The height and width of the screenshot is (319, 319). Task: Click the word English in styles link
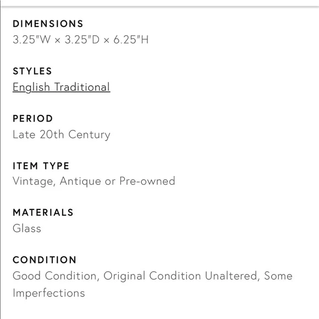pos(31,87)
